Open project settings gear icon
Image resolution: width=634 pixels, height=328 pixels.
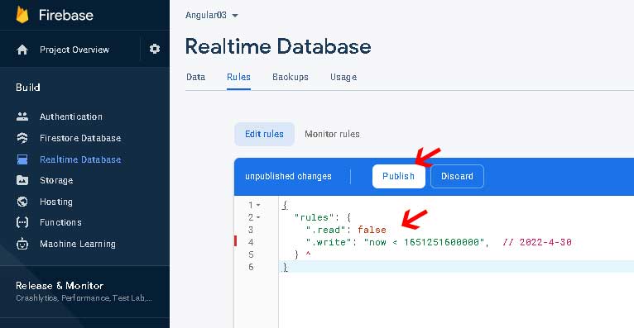pyautogui.click(x=155, y=49)
